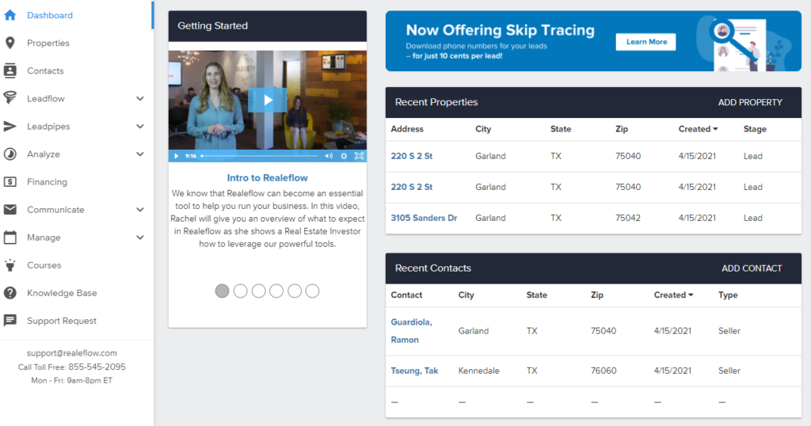Toggle video fullscreen icon
The image size is (811, 426).
(x=359, y=156)
